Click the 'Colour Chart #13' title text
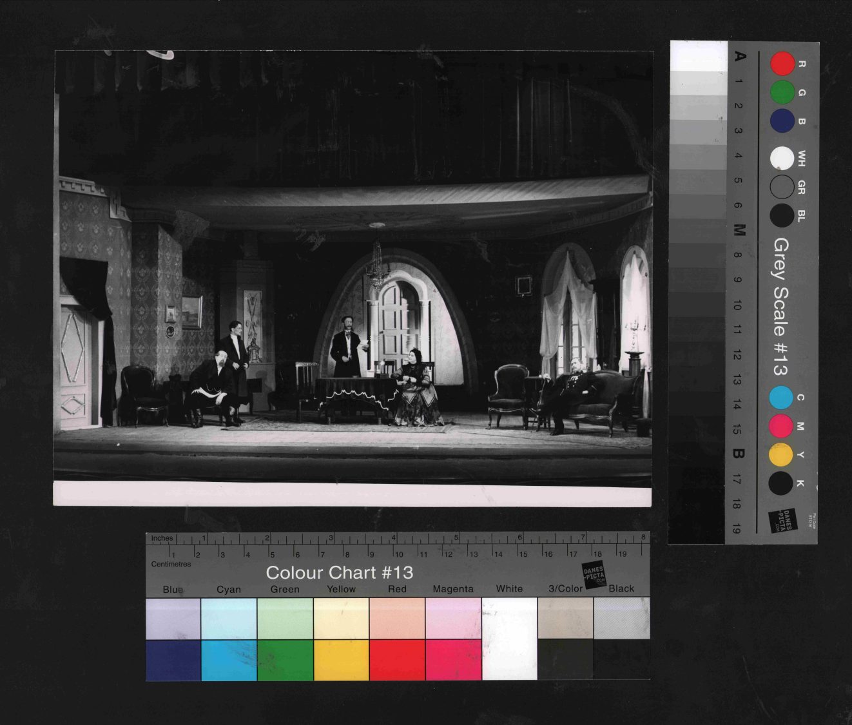 339,573
